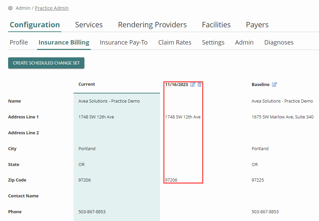
Task: Switch to Insurance Pay-To sub-tab
Action: (x=124, y=43)
